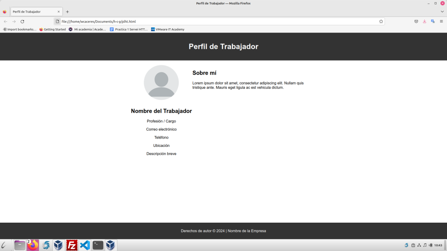Open the file manager from the taskbar
This screenshot has height=251, width=447.
(20, 245)
